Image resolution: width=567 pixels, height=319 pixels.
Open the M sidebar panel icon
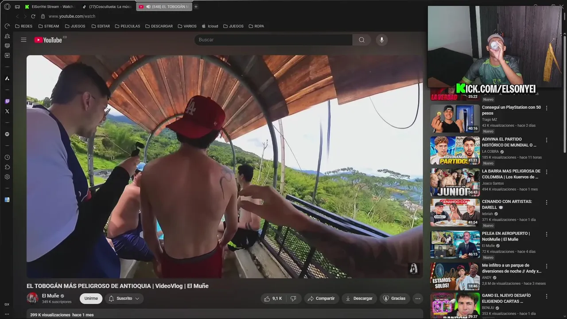pyautogui.click(x=7, y=55)
